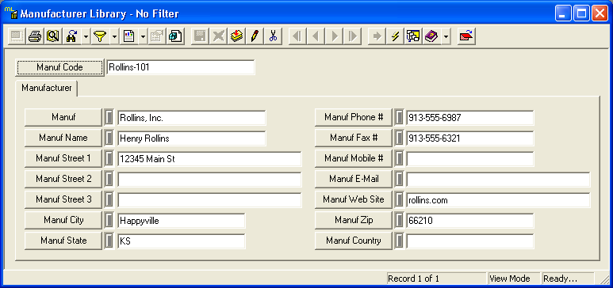
Task: Open help with the purple book icon
Action: click(431, 36)
